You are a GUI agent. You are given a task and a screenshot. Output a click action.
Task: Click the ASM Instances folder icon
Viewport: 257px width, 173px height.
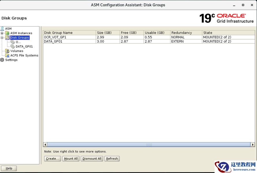[x=8, y=33]
